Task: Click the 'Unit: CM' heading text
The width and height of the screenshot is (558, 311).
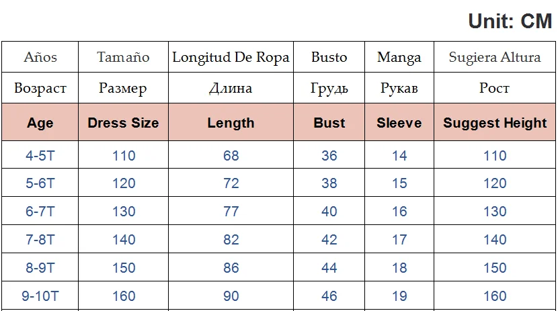Action: click(x=510, y=21)
